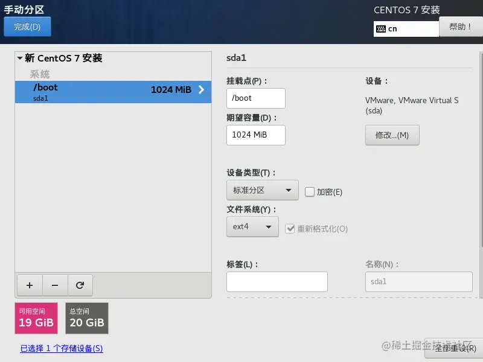Click the 1024 MiB size on the /boot row
Image resolution: width=483 pixels, height=362 pixels.
click(x=171, y=89)
